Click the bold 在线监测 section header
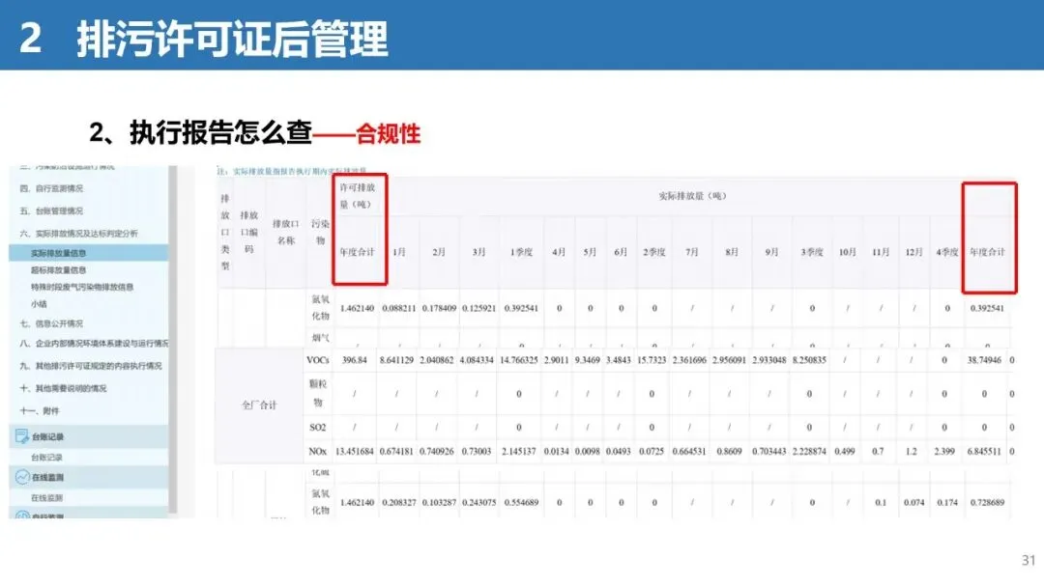The image size is (1044, 587). (48, 477)
